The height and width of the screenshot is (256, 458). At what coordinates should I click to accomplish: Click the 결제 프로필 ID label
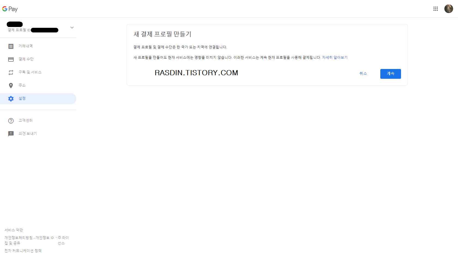tap(19, 30)
